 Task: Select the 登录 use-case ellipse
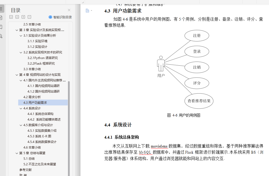click(x=197, y=51)
